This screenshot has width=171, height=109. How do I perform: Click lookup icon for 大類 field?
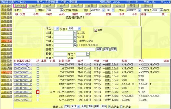coord(75,33)
